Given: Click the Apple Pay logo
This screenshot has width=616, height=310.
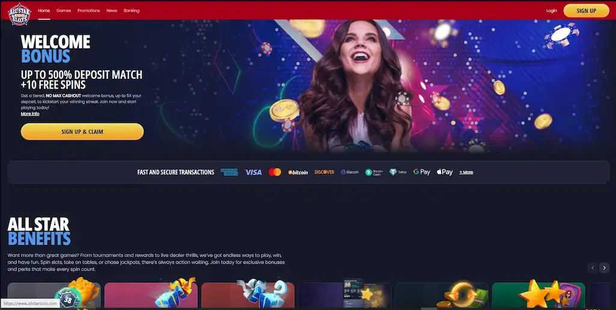Looking at the screenshot, I should [x=445, y=172].
